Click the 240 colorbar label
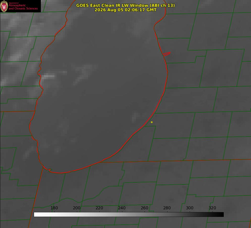251x228 pixels. [122, 208]
